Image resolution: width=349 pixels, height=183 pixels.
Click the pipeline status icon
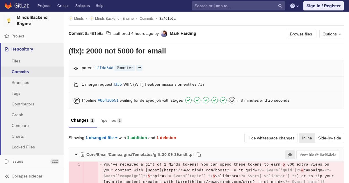tap(77, 101)
